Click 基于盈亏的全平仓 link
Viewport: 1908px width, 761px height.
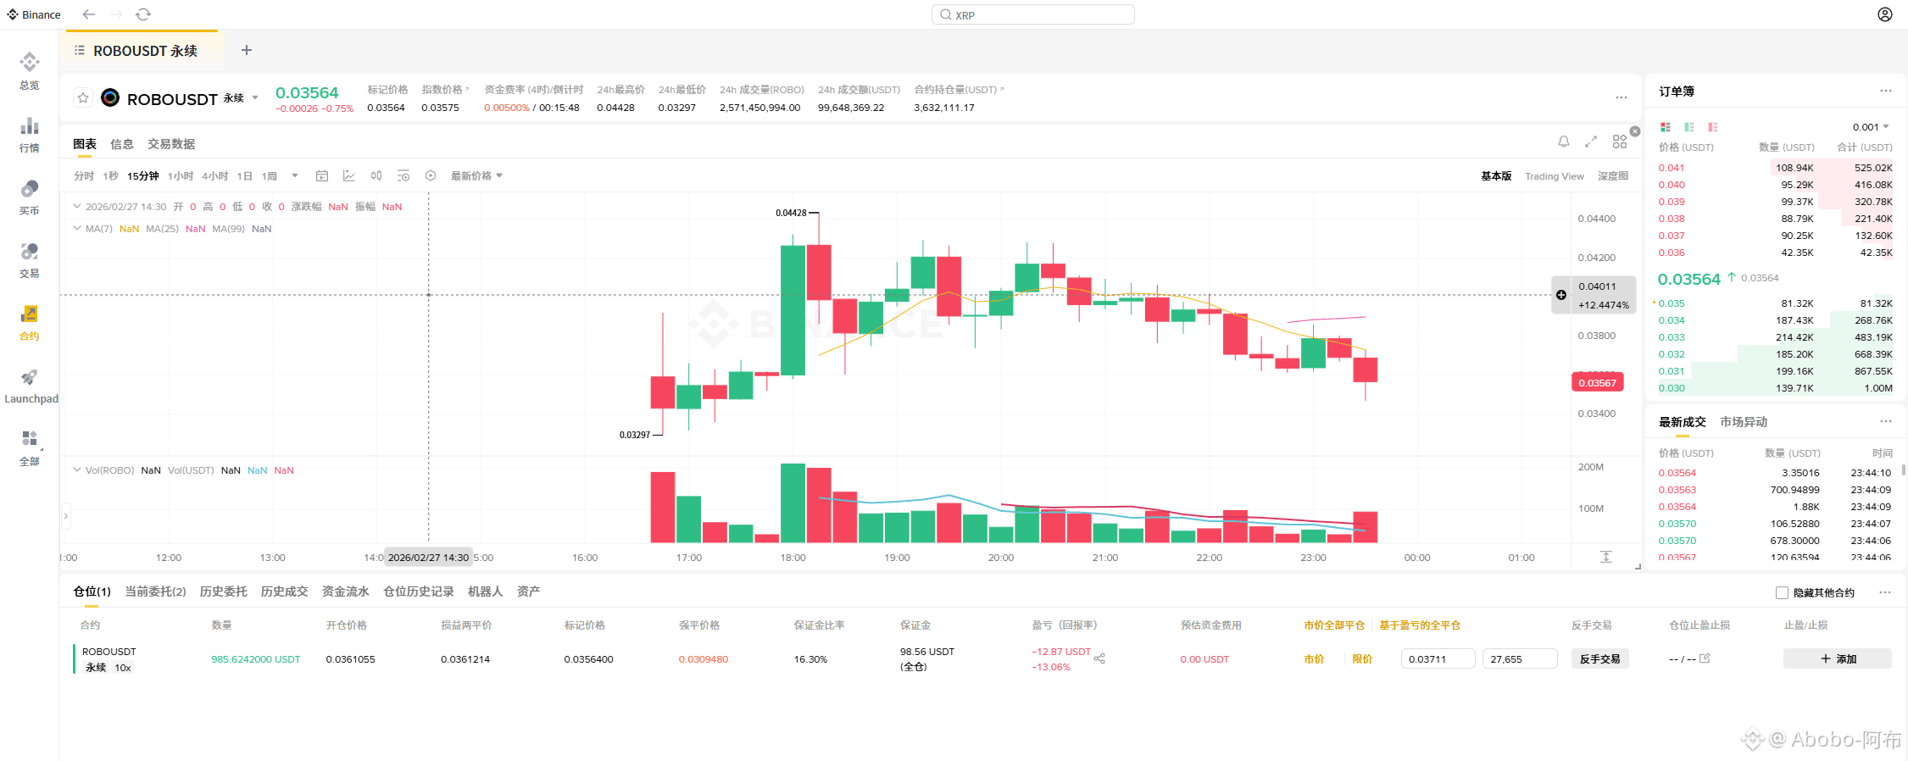1420,625
